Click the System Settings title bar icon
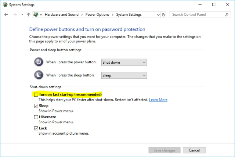The image size is (235, 157). tap(4, 4)
